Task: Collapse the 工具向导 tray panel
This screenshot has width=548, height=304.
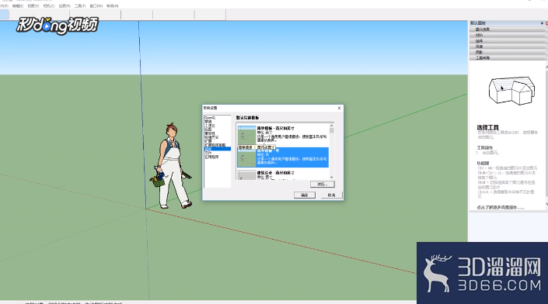Action: coord(507,58)
